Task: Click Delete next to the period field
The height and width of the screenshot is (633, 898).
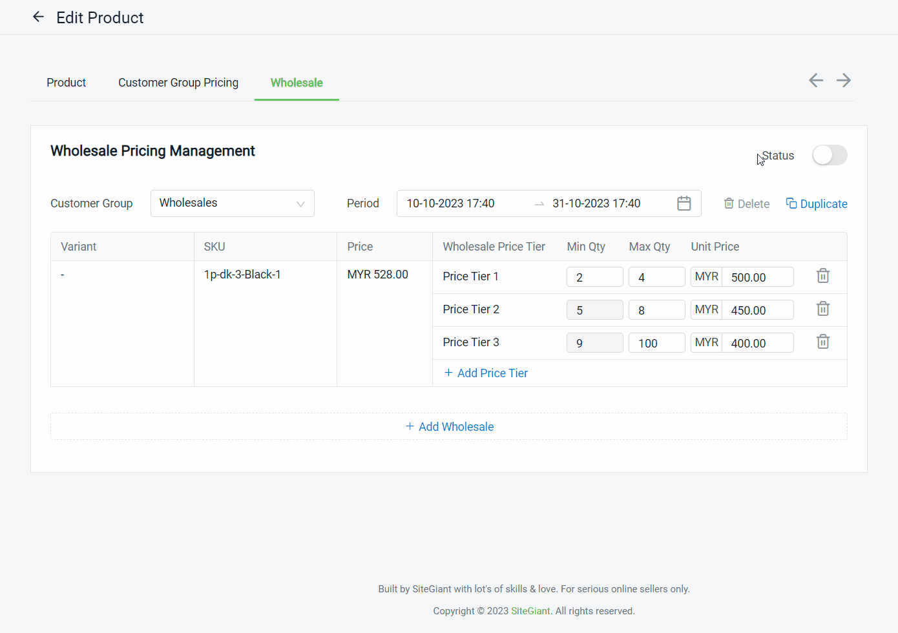Action: [747, 203]
